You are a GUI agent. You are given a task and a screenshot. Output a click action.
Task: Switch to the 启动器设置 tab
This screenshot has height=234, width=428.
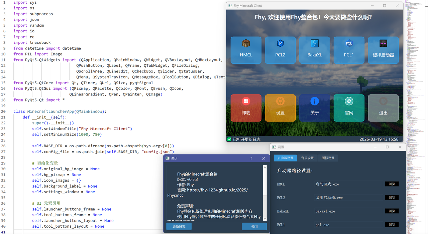coord(285,158)
